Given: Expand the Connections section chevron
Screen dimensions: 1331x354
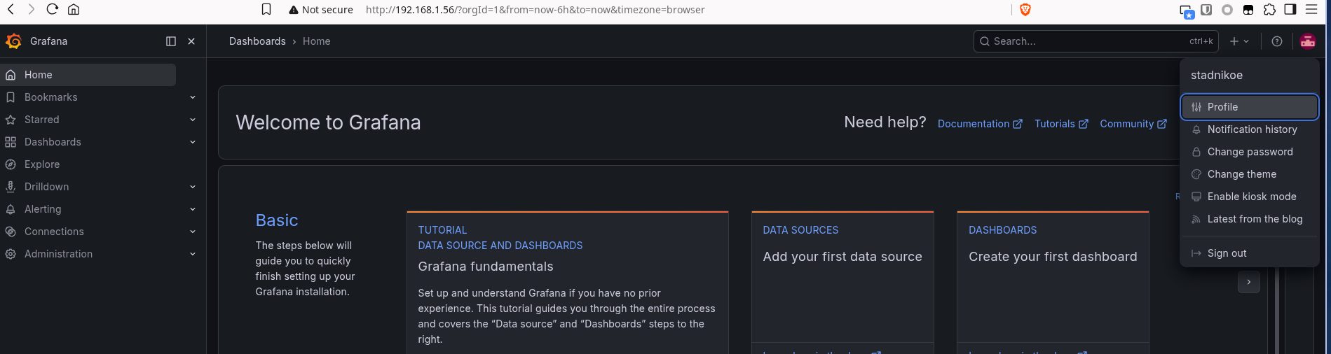Looking at the screenshot, I should (193, 232).
